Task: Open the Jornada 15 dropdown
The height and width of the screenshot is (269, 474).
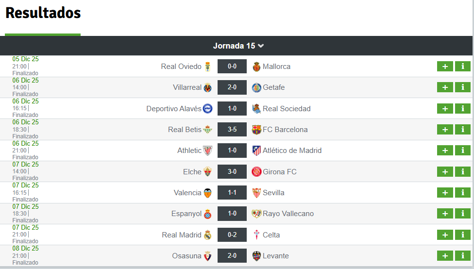Action: (x=238, y=46)
